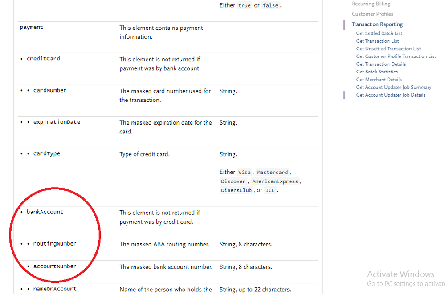Click the bankAccount element name

45,212
